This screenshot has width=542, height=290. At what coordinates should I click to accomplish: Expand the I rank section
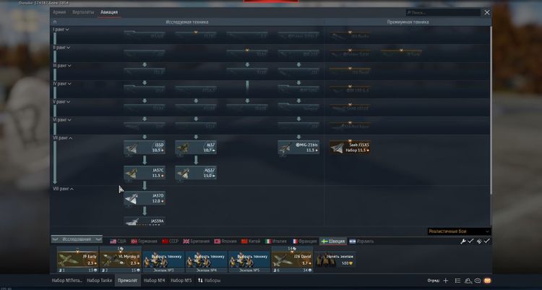[61, 30]
